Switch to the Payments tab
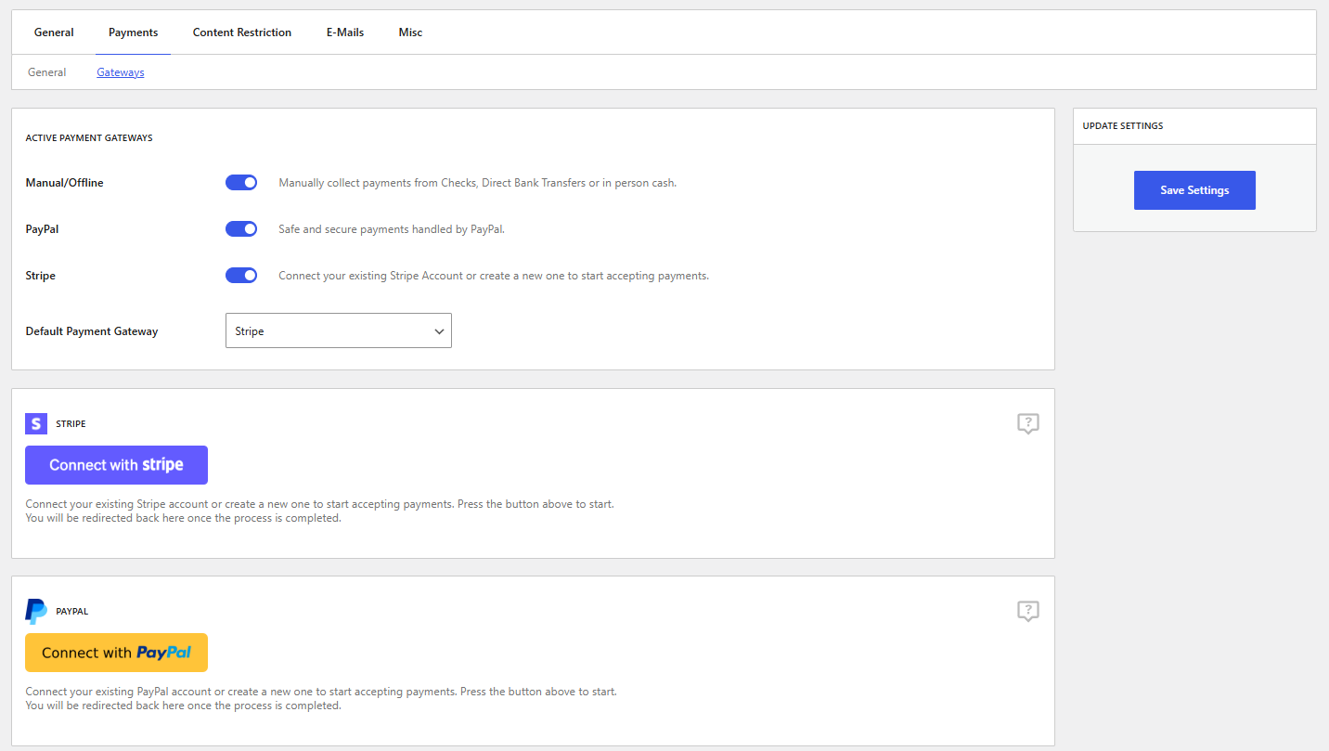 pos(133,32)
